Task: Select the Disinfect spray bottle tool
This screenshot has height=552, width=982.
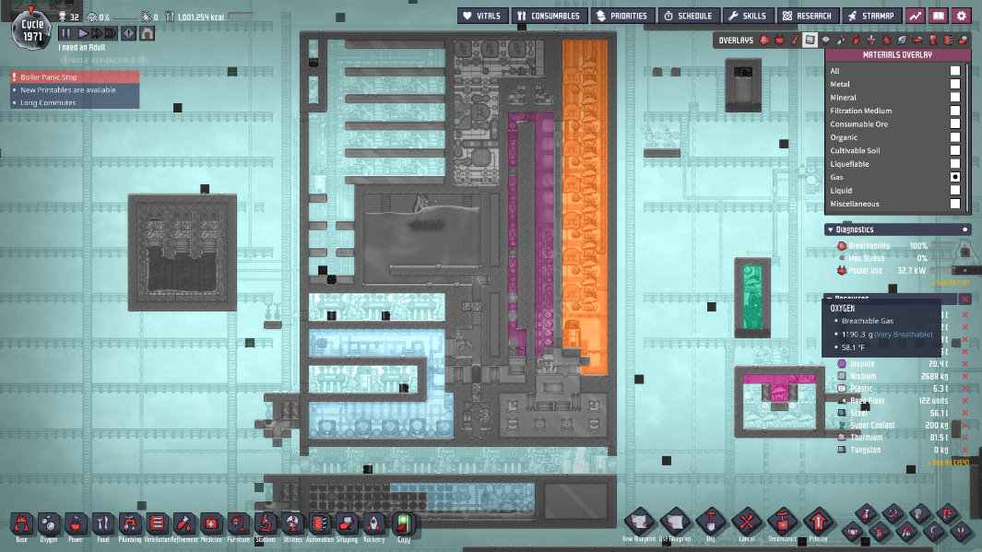Action: click(866, 513)
